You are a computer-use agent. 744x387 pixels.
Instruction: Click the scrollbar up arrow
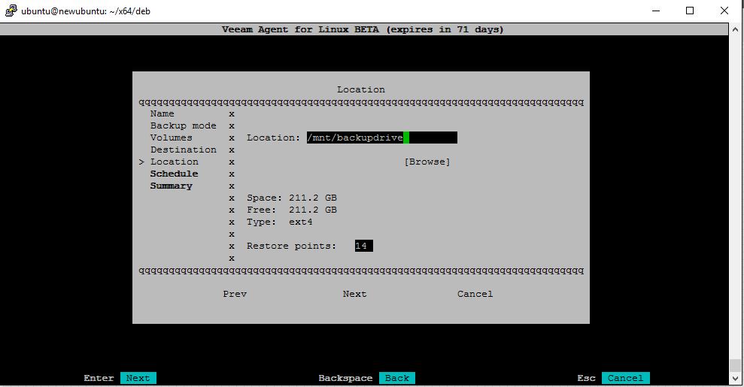[736, 29]
